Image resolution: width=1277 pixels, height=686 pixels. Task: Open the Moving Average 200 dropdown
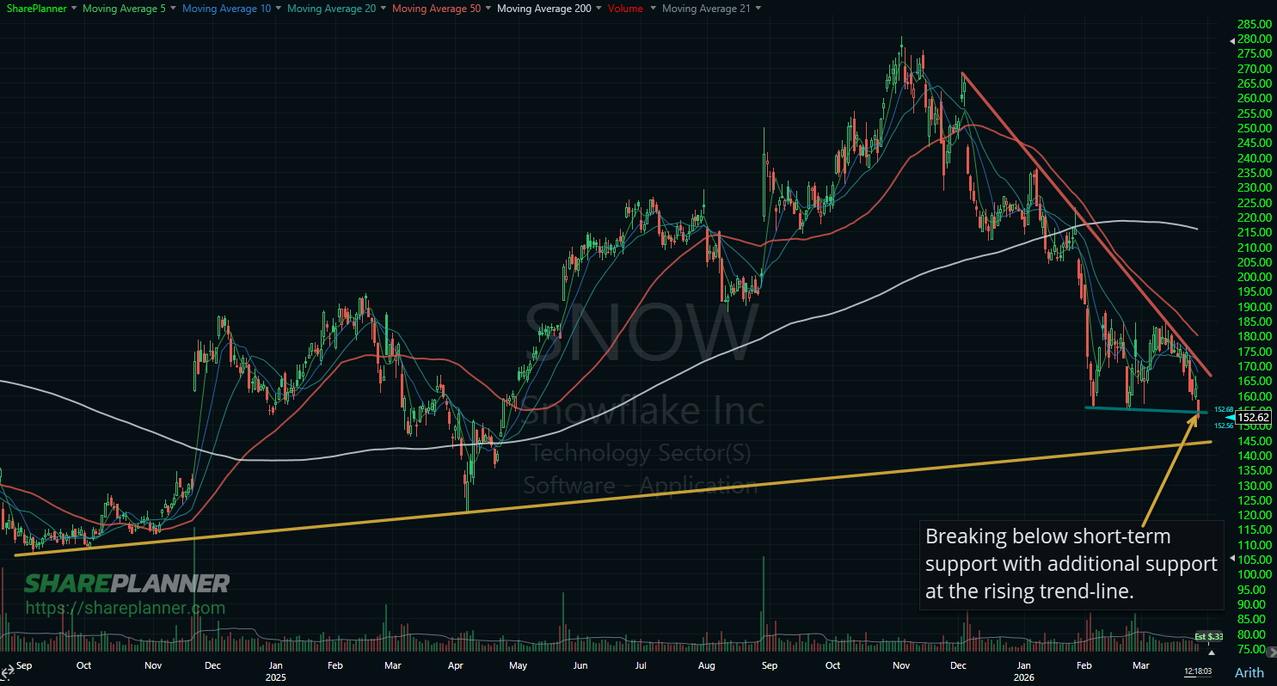click(599, 9)
